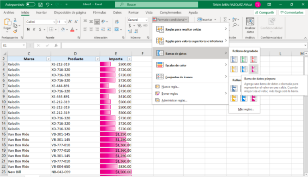The width and height of the screenshot is (308, 177).
Task: Open the font size 11 dropdown
Action: click(x=65, y=22)
